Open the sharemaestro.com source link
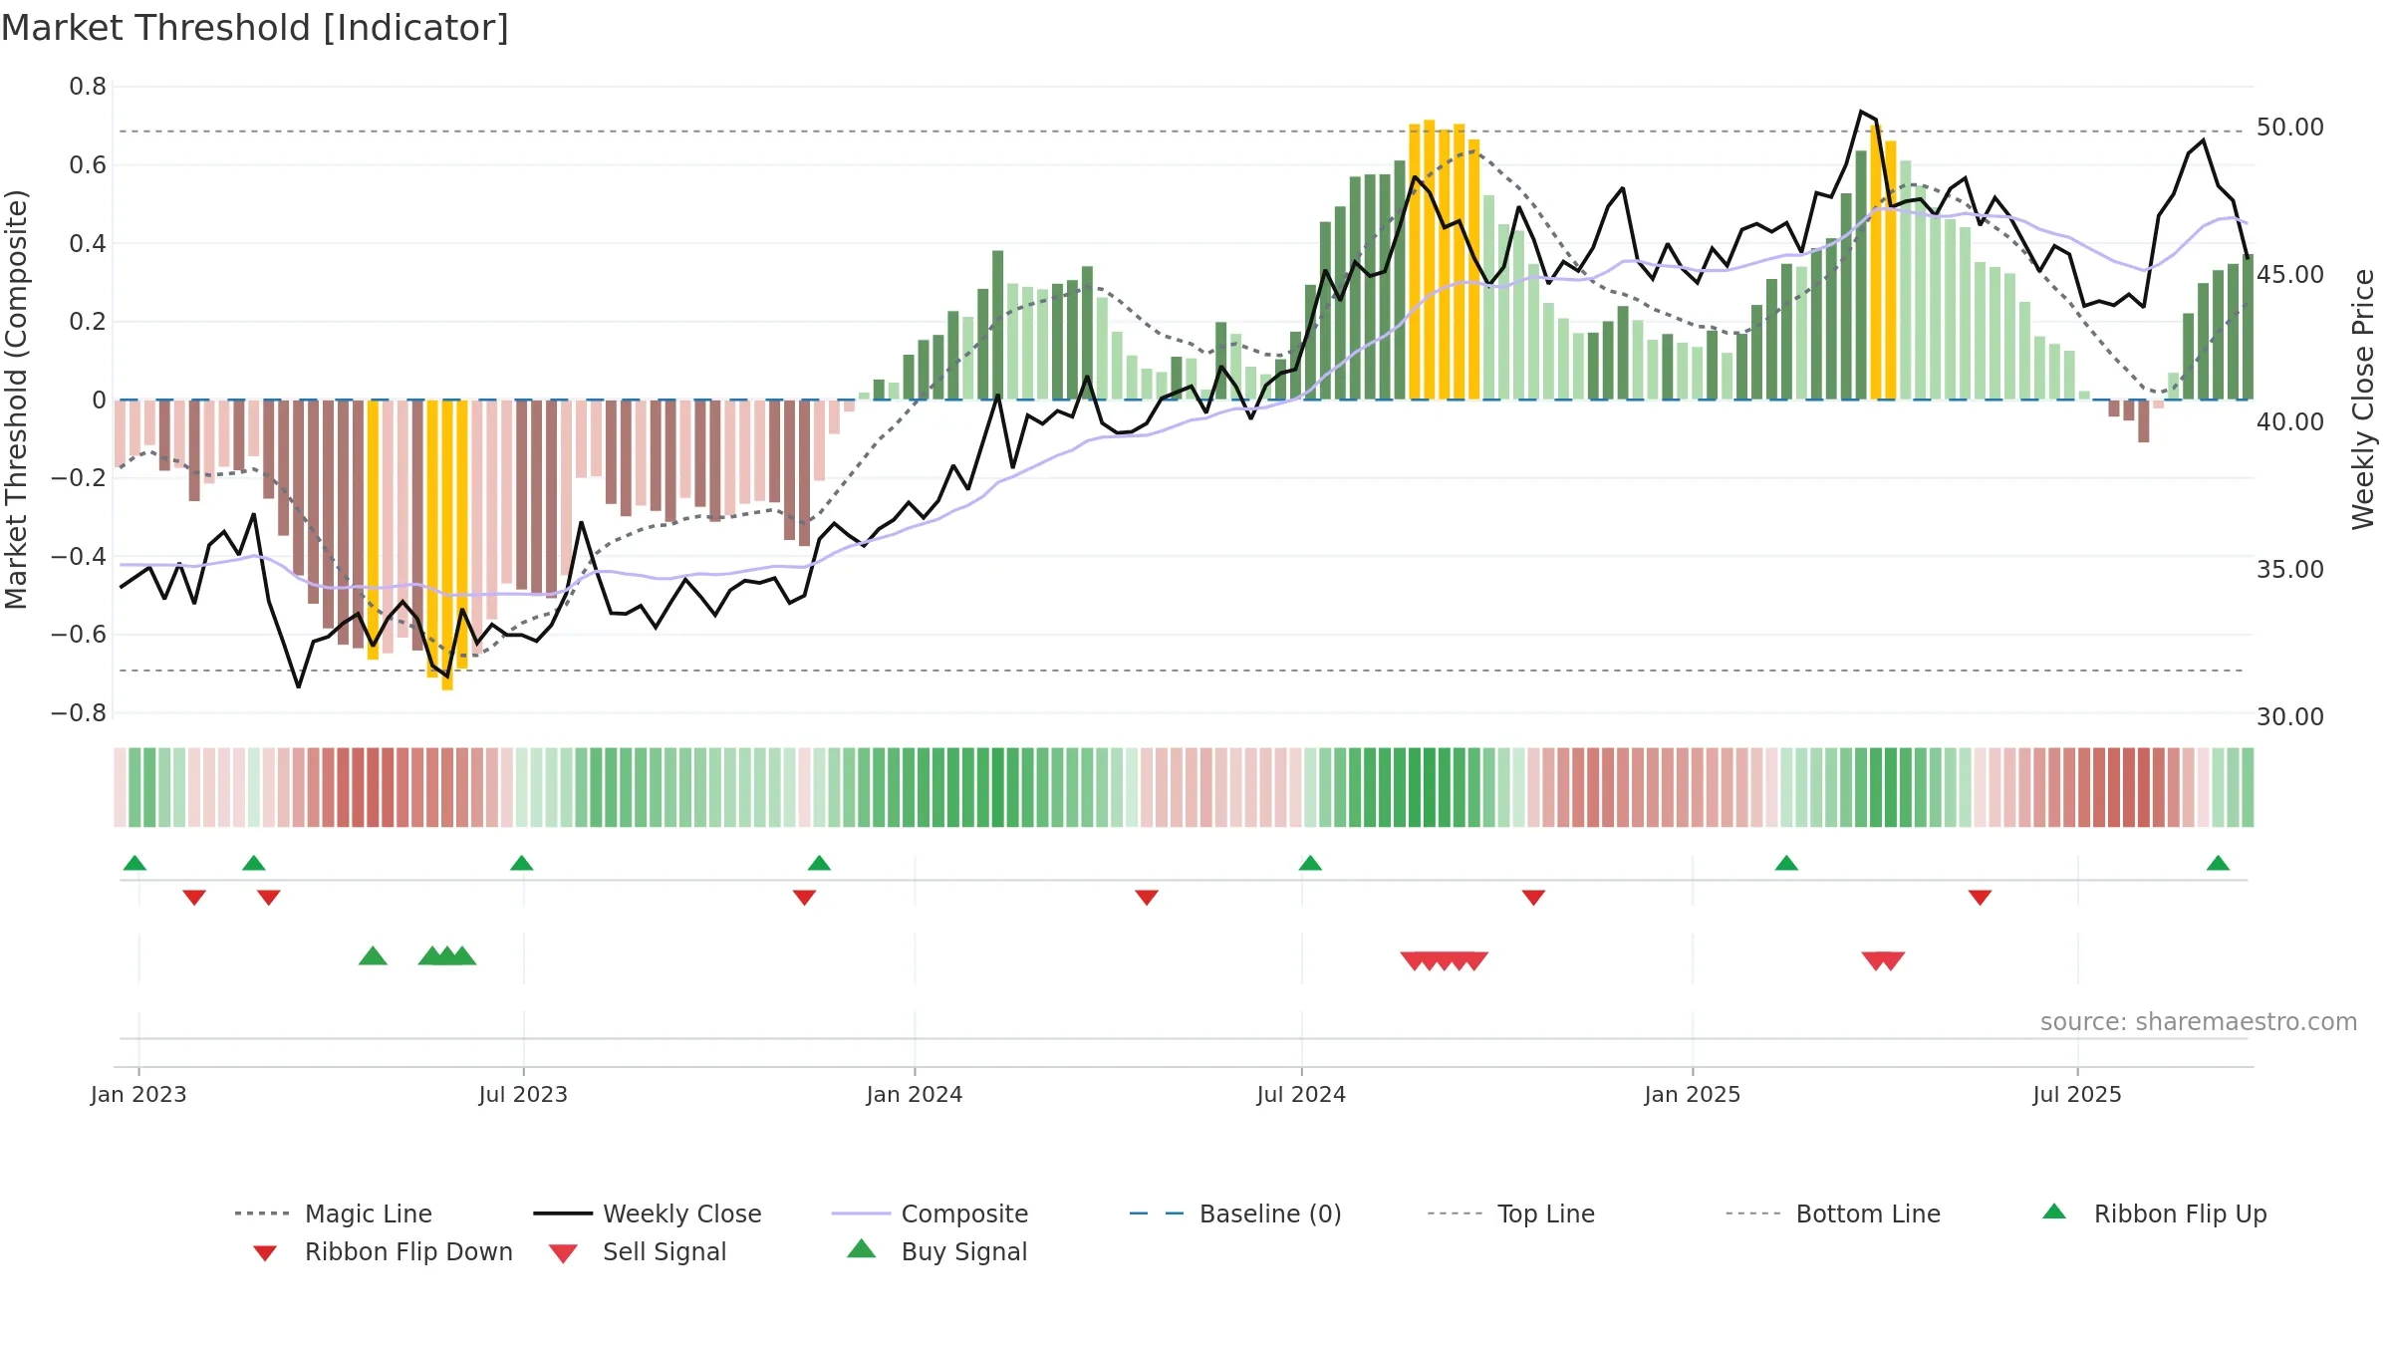 point(2199,1022)
